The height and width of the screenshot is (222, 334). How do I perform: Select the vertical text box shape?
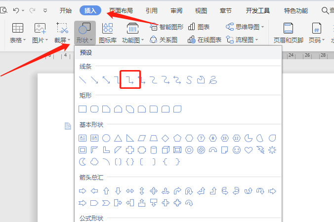(94, 138)
